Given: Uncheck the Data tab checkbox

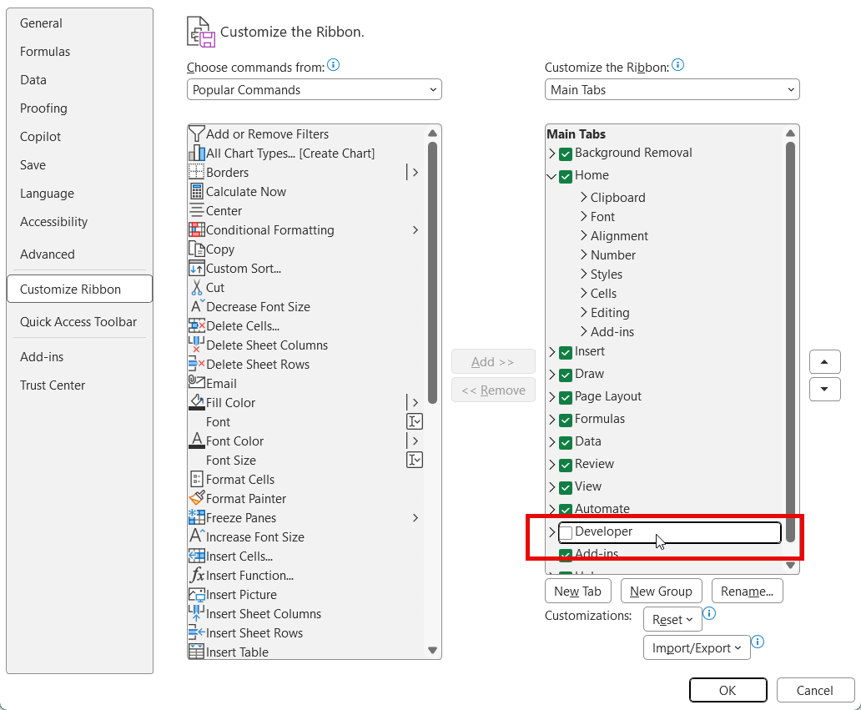Looking at the screenshot, I should pos(566,442).
